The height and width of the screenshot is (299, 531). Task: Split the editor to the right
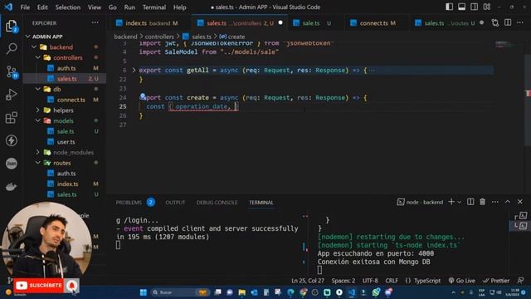coord(508,22)
